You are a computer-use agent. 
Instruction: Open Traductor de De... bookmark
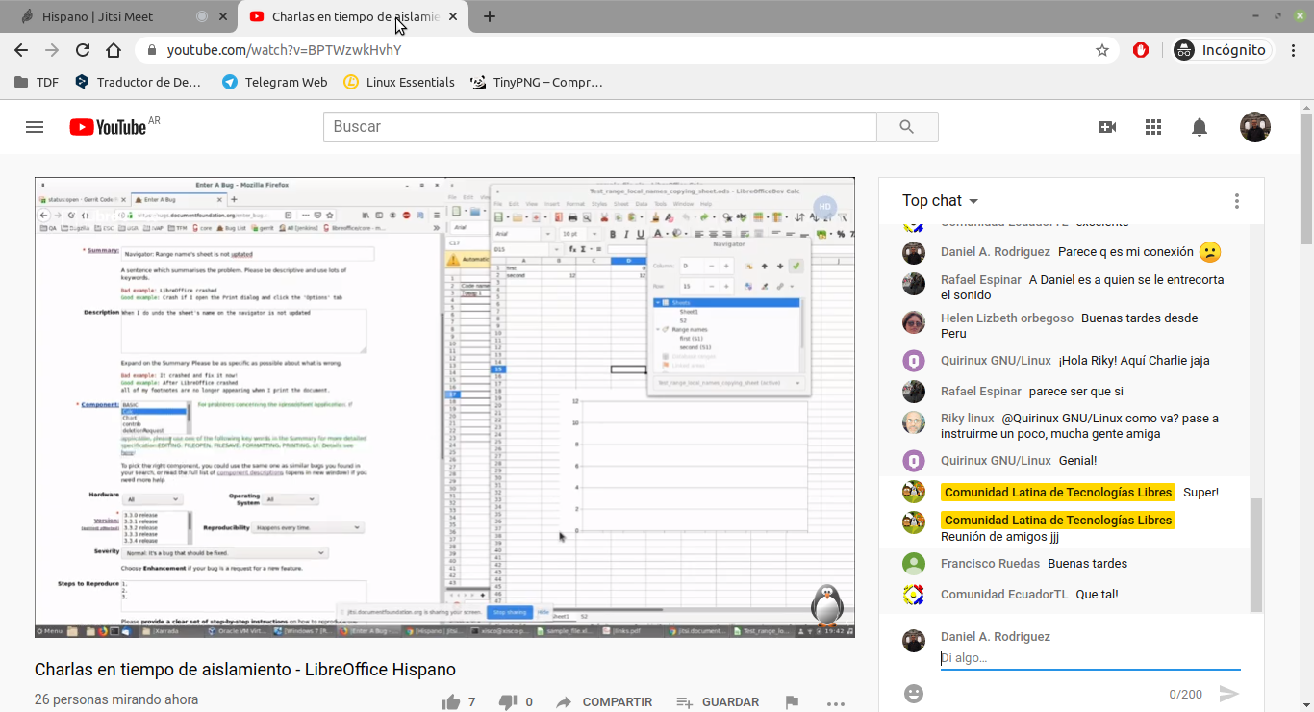139,82
